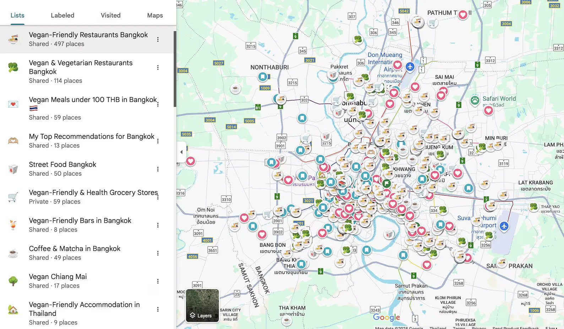The height and width of the screenshot is (329, 564).
Task: Switch to the Lists tab
Action: tap(17, 15)
